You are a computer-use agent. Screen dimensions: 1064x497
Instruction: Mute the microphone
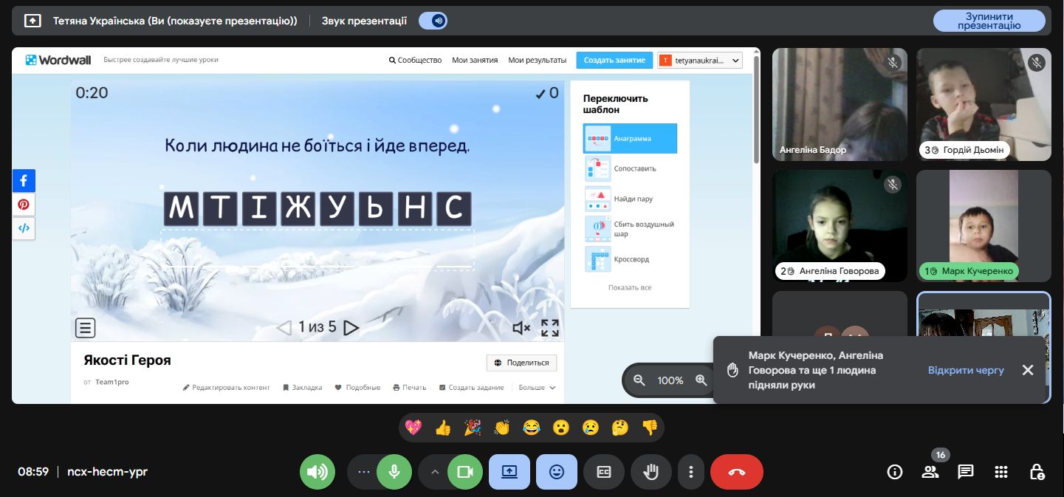coord(394,472)
